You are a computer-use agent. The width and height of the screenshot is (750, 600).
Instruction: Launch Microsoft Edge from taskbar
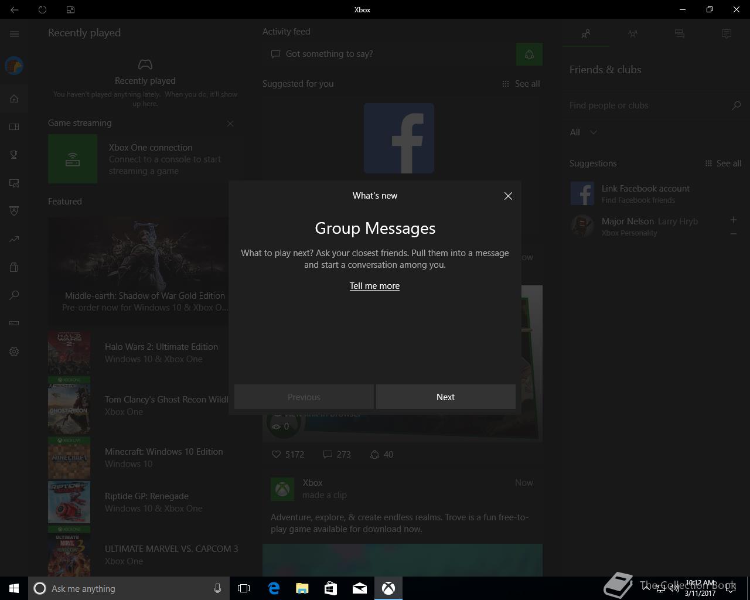tap(274, 588)
